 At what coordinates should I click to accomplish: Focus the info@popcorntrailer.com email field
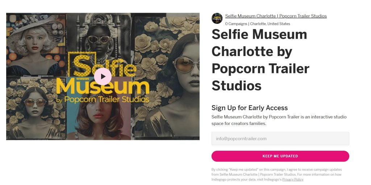point(280,138)
